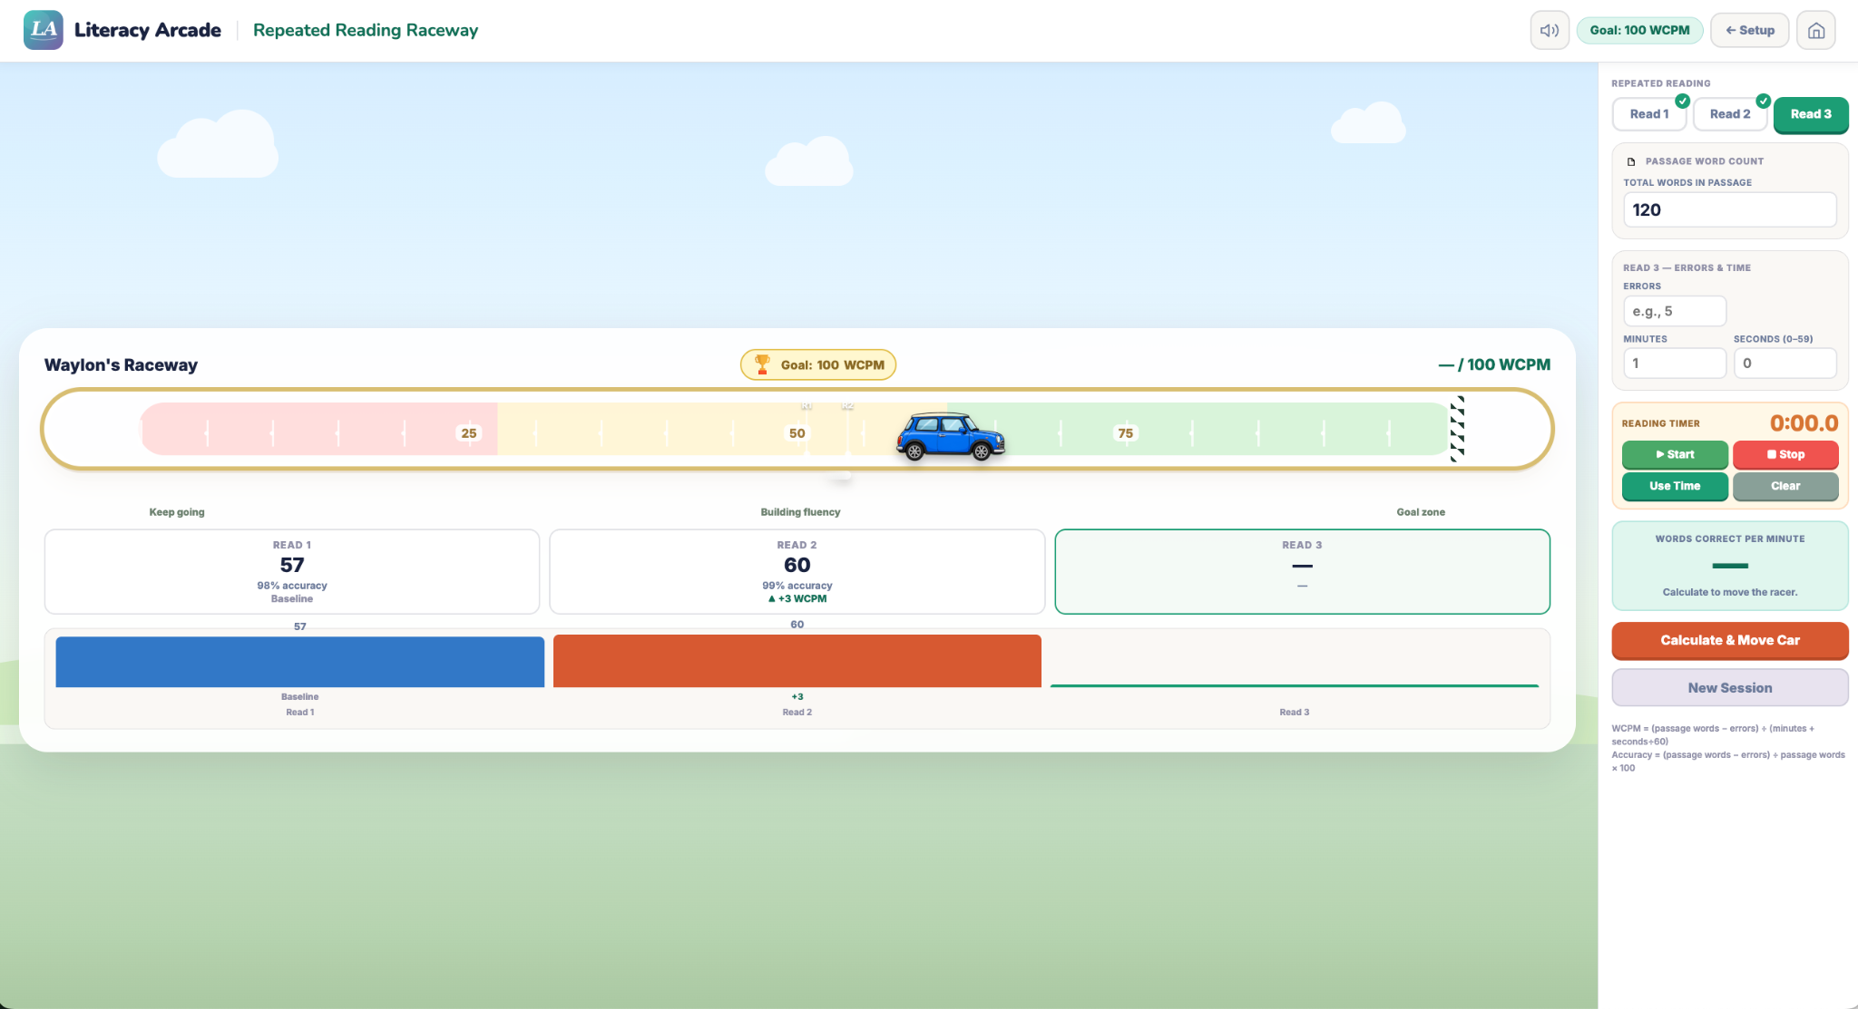This screenshot has width=1858, height=1009.
Task: Click the Goal: 100 WCPM header pill
Action: (x=1640, y=30)
